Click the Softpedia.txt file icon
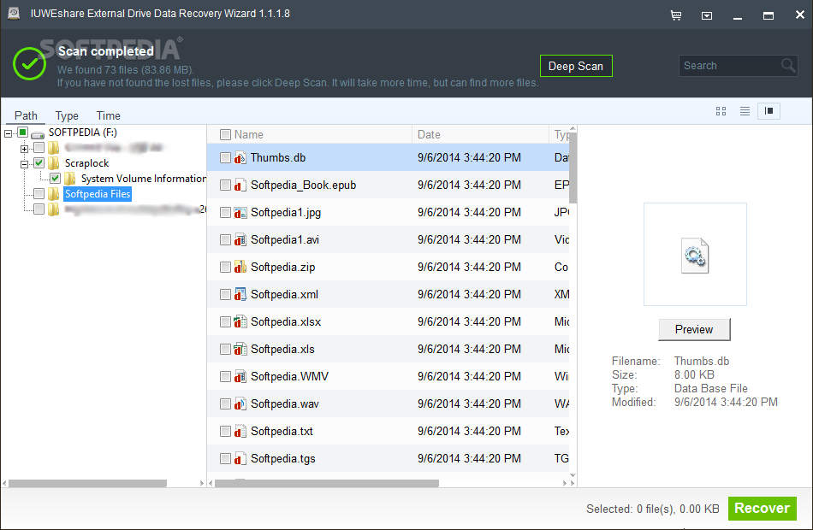The image size is (813, 530). coord(240,431)
